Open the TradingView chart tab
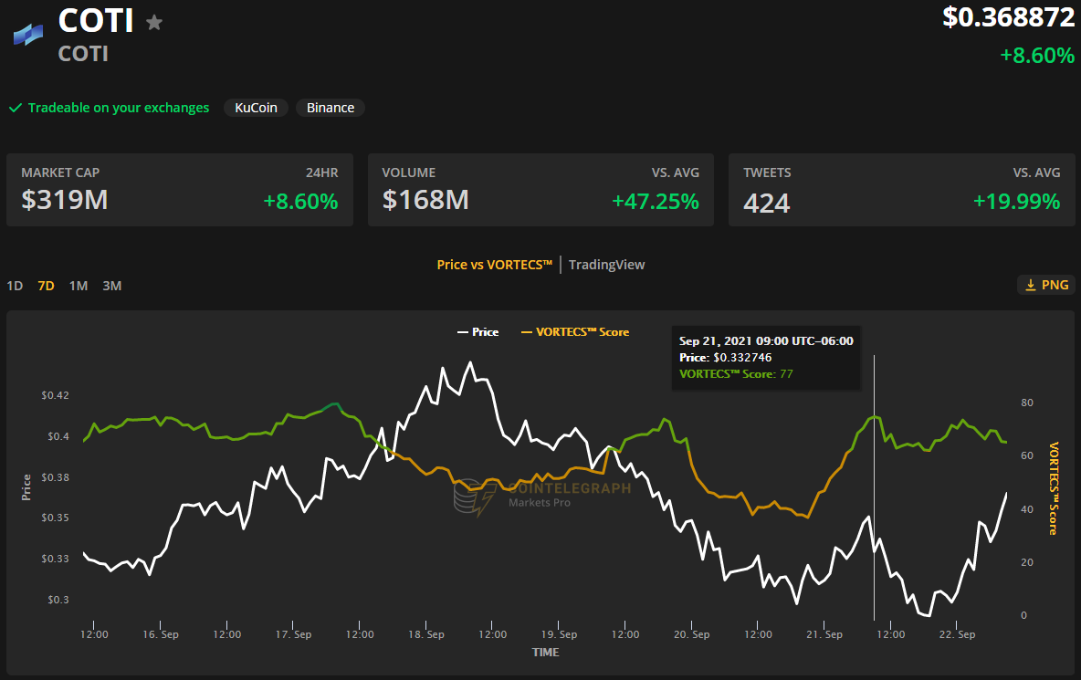Image resolution: width=1081 pixels, height=680 pixels. coord(606,265)
